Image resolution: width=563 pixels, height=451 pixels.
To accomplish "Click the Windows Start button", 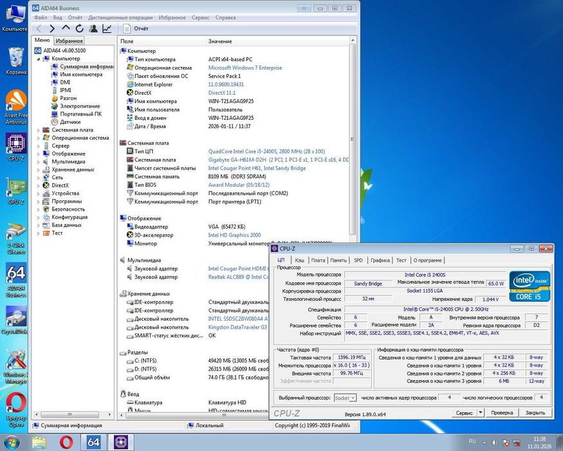I will [x=11, y=443].
